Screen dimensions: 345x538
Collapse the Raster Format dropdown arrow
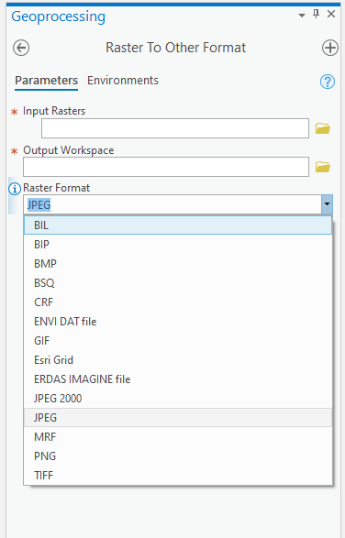pyautogui.click(x=327, y=204)
